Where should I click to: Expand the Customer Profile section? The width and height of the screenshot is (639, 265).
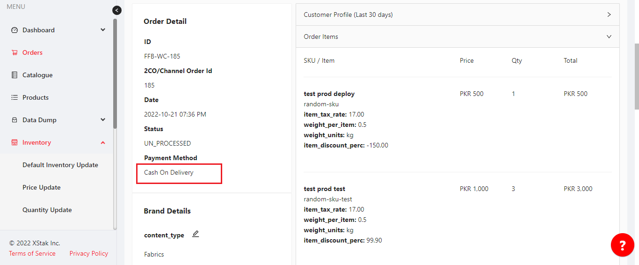609,15
